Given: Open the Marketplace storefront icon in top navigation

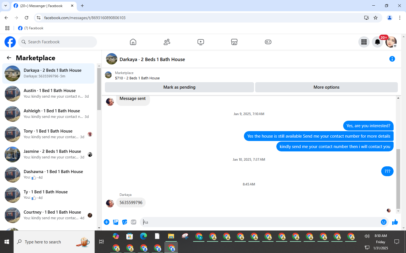Looking at the screenshot, I should (234, 42).
